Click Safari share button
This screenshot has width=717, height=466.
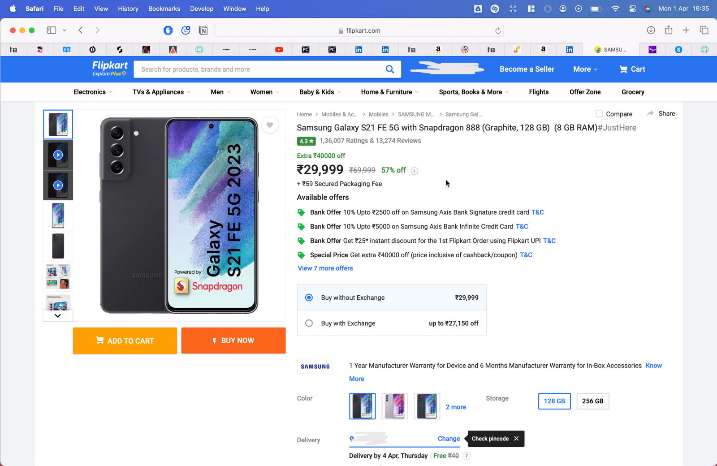(669, 30)
